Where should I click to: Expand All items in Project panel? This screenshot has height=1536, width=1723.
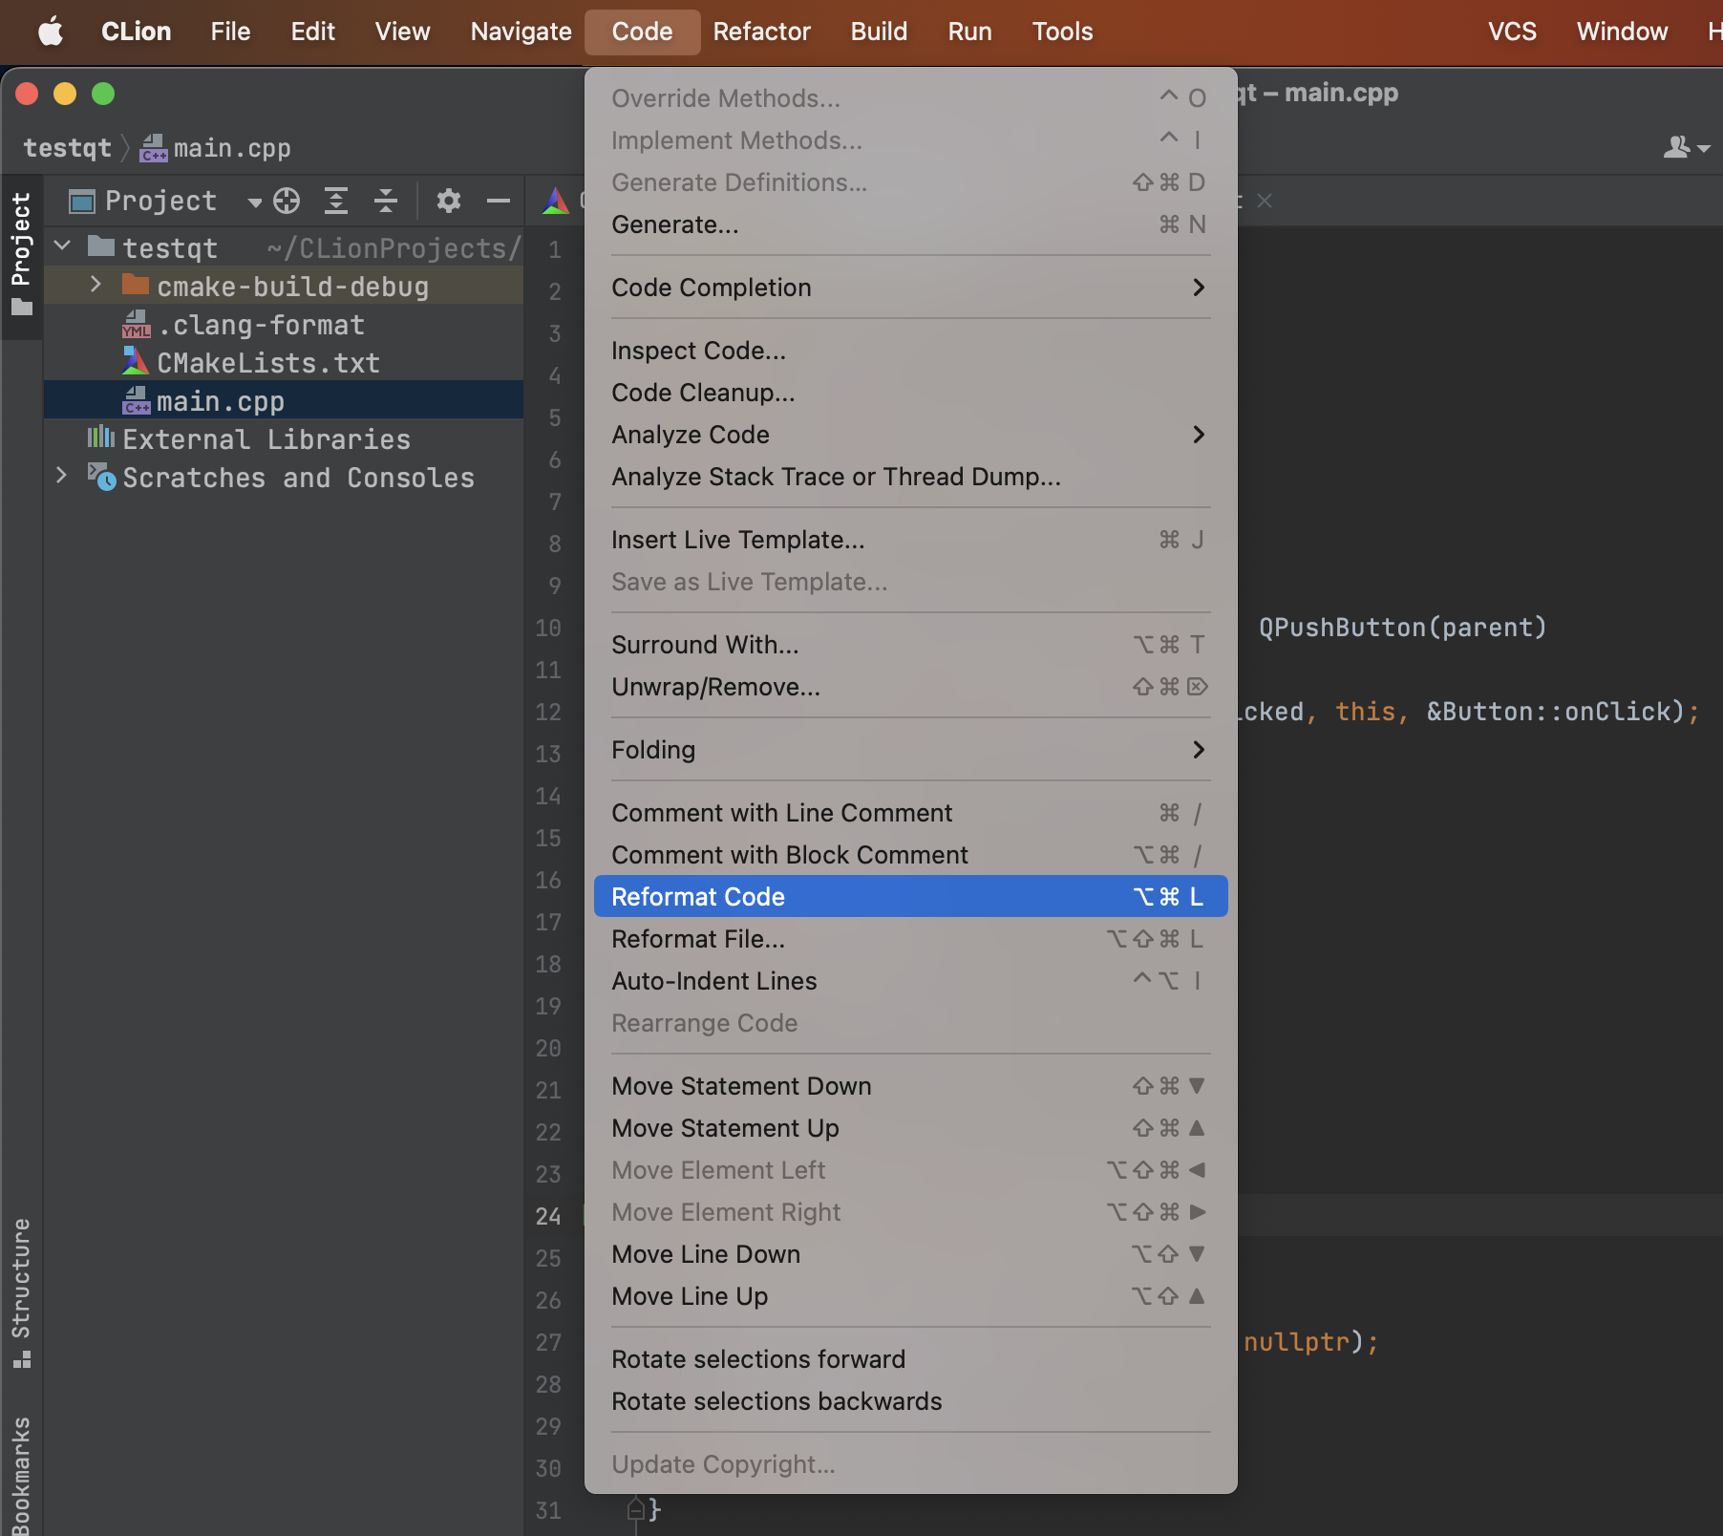click(x=336, y=201)
